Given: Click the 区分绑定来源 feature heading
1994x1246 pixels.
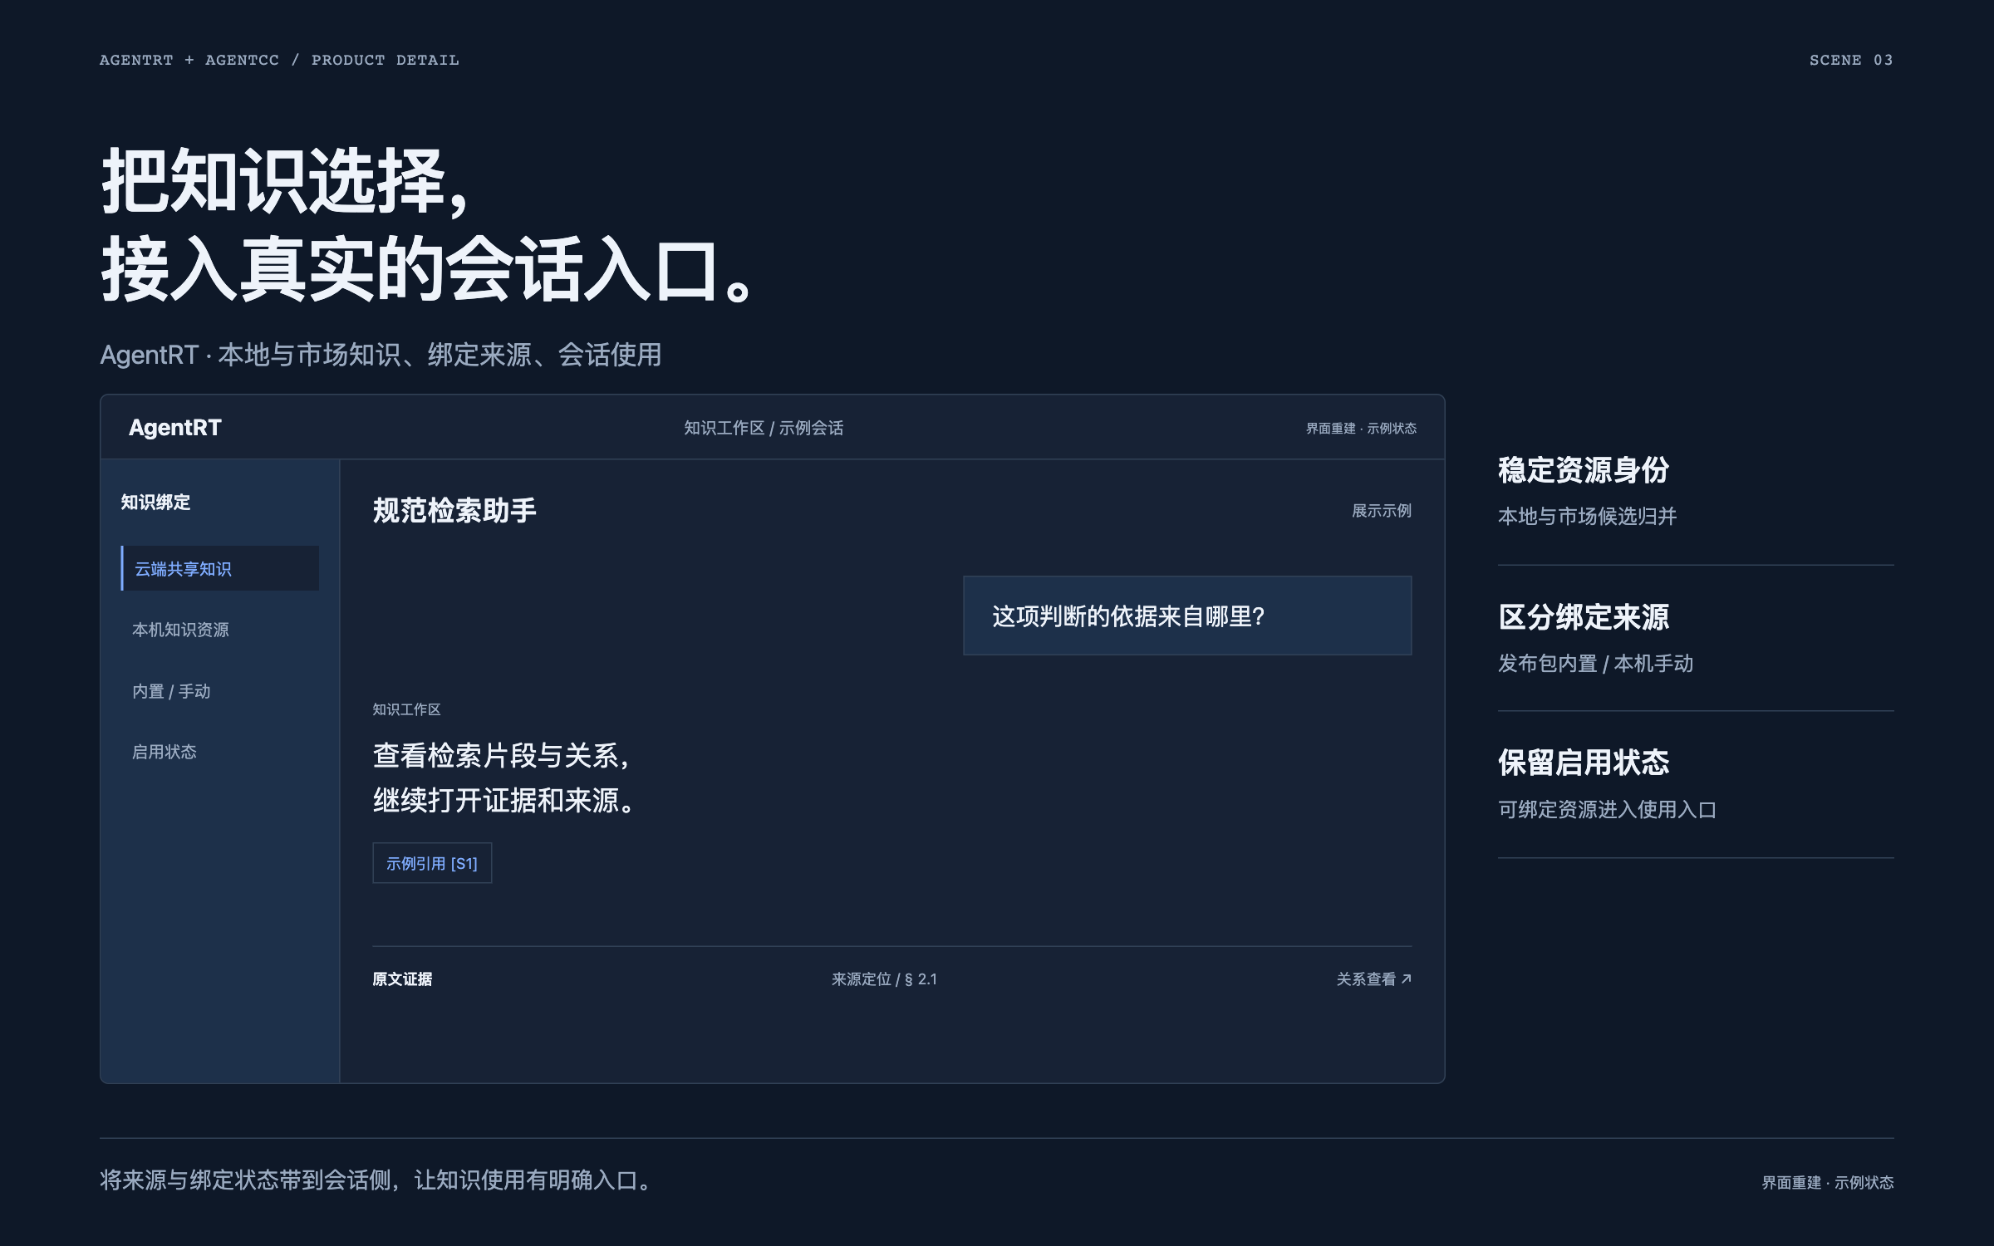Looking at the screenshot, I should point(1584,617).
